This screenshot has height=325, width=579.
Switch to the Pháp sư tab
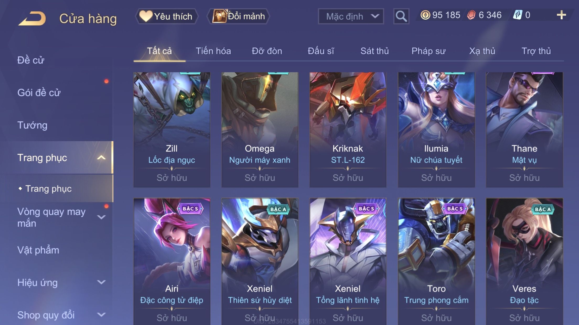(x=428, y=51)
